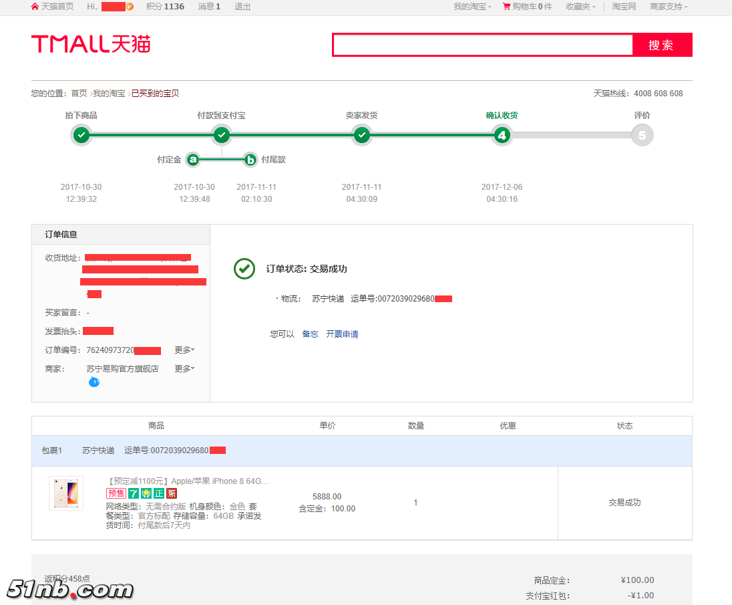Click the green 7-day return badge

[134, 493]
